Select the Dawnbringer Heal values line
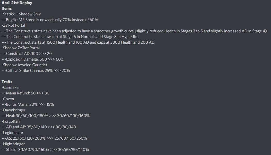Image resolution: width=271 pixels, height=155 pixels. click(x=46, y=116)
